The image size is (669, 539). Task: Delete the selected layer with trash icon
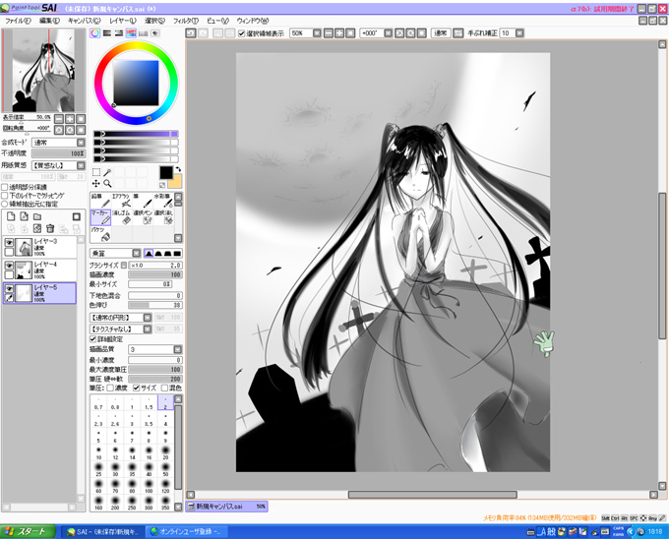click(x=50, y=229)
